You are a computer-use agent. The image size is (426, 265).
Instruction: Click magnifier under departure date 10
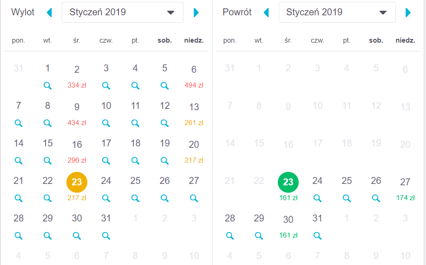point(106,123)
